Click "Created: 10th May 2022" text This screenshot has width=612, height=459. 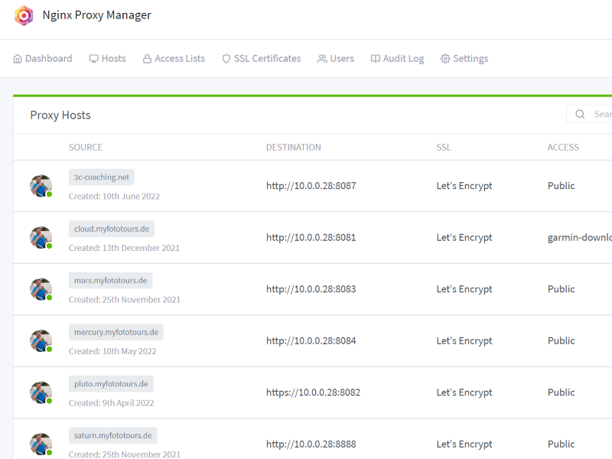tap(112, 351)
